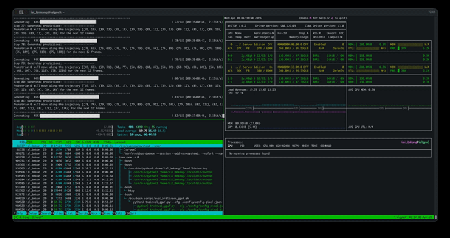Image resolution: width=450 pixels, height=238 pixels.
Task: Click the 'No running processes found' message
Action: pyautogui.click(x=249, y=153)
